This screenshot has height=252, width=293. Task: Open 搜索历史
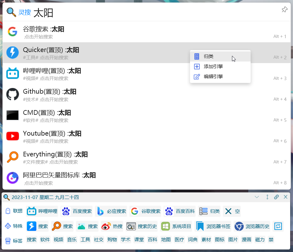pos(142,226)
